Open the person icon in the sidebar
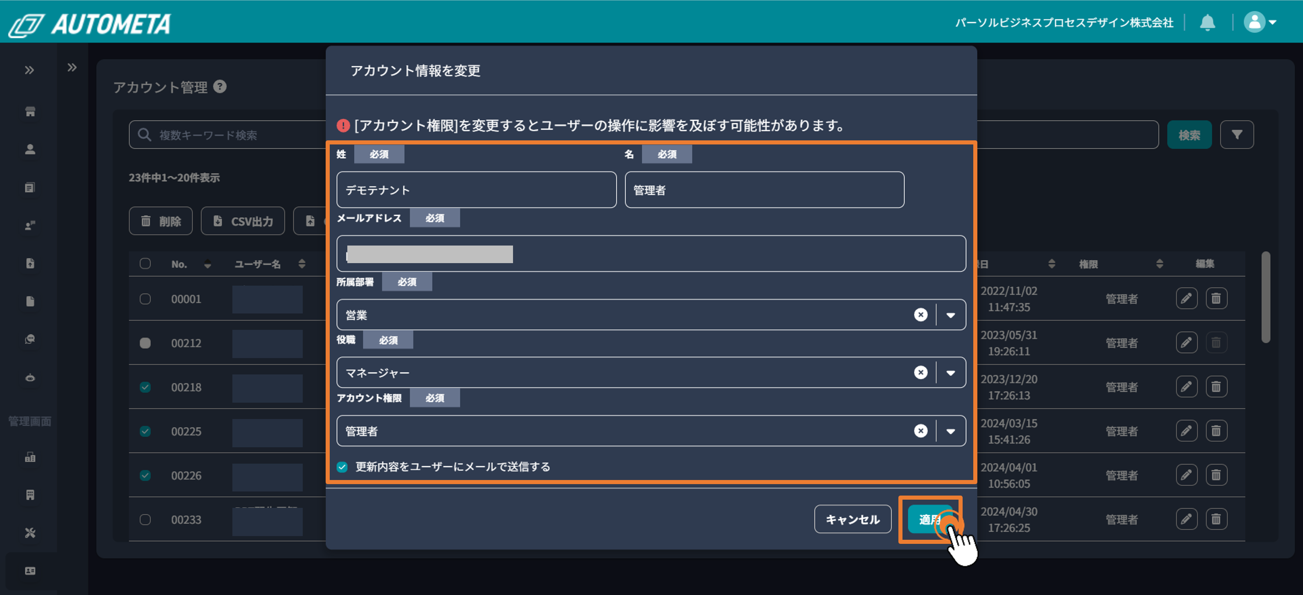This screenshot has height=595, width=1303. tap(30, 149)
